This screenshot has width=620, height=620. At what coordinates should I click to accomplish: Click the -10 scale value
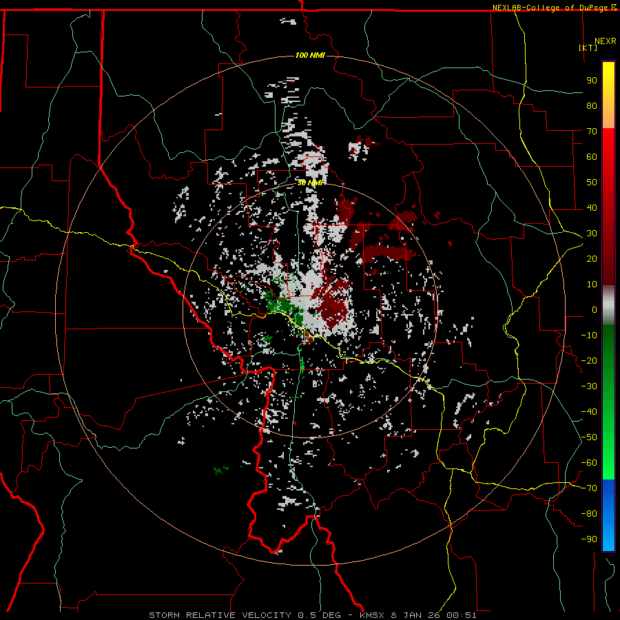(x=589, y=335)
